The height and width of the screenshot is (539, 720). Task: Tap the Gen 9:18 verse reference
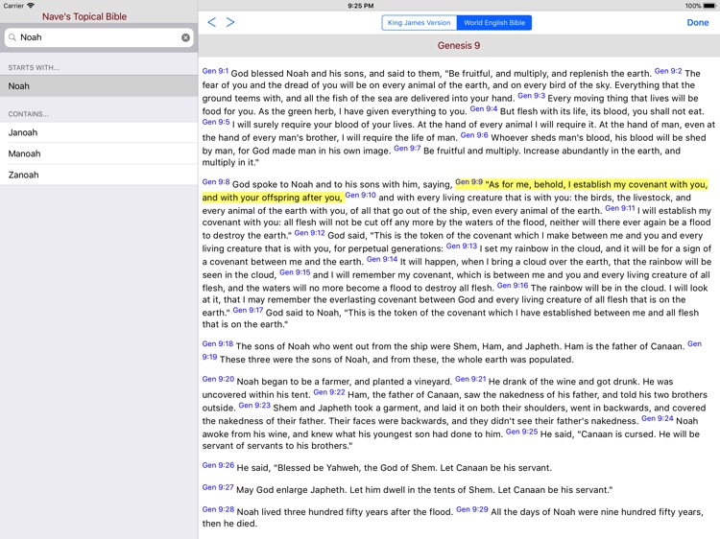tap(218, 344)
